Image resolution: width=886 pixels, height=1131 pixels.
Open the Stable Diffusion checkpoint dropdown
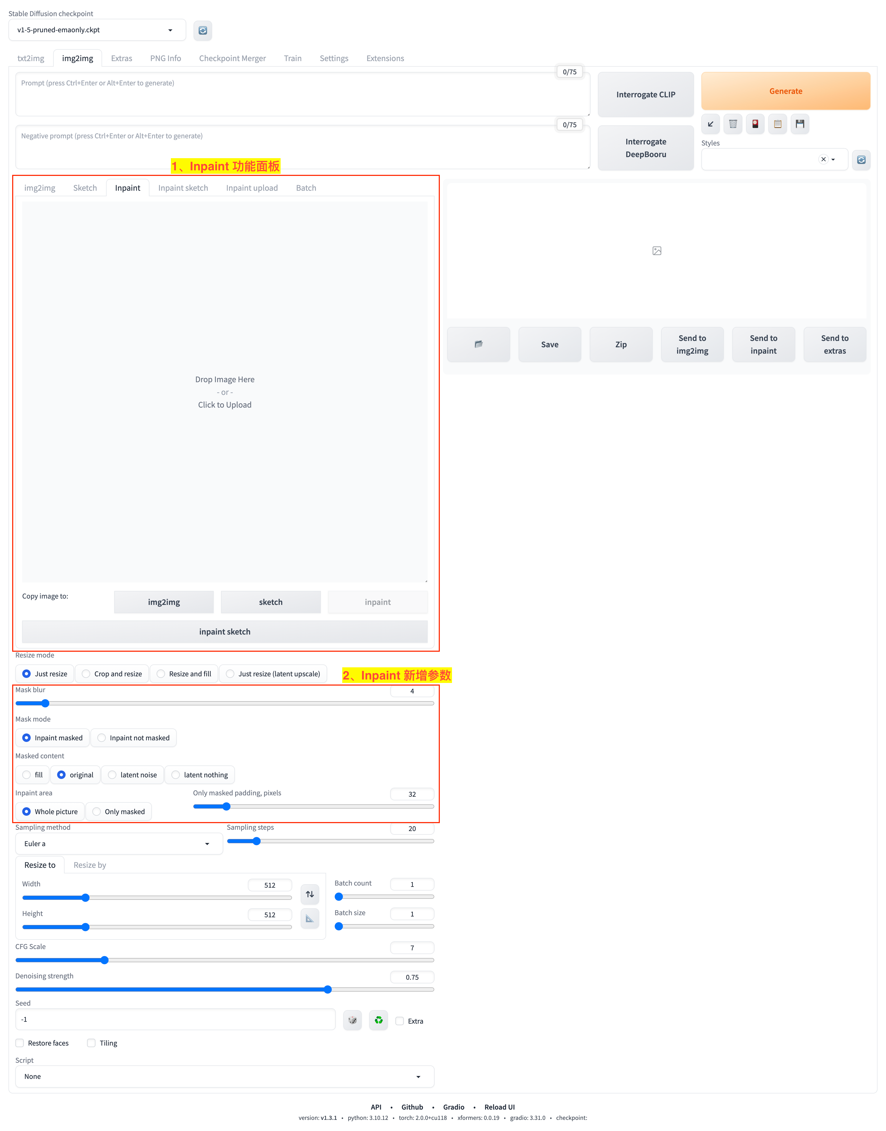pyautogui.click(x=97, y=30)
